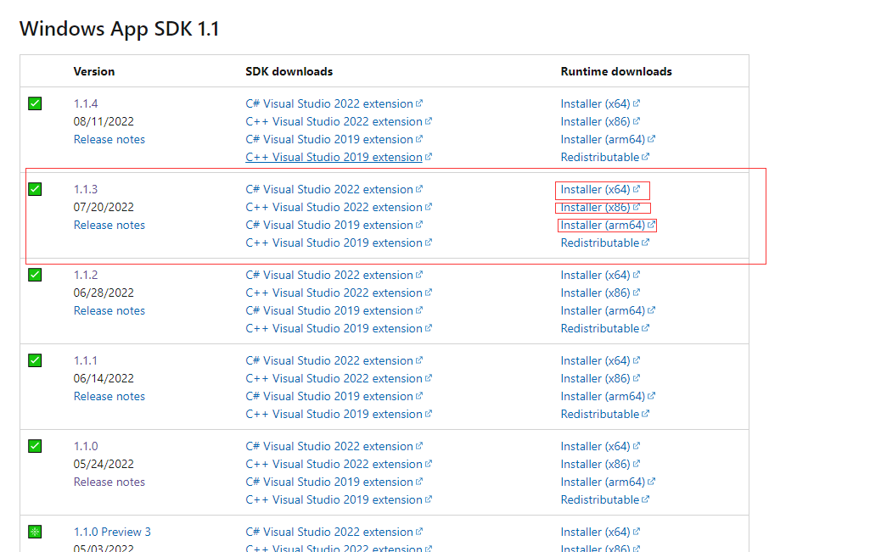Get the 1.1.2 Redistributable package
This screenshot has width=870, height=552.
[605, 328]
